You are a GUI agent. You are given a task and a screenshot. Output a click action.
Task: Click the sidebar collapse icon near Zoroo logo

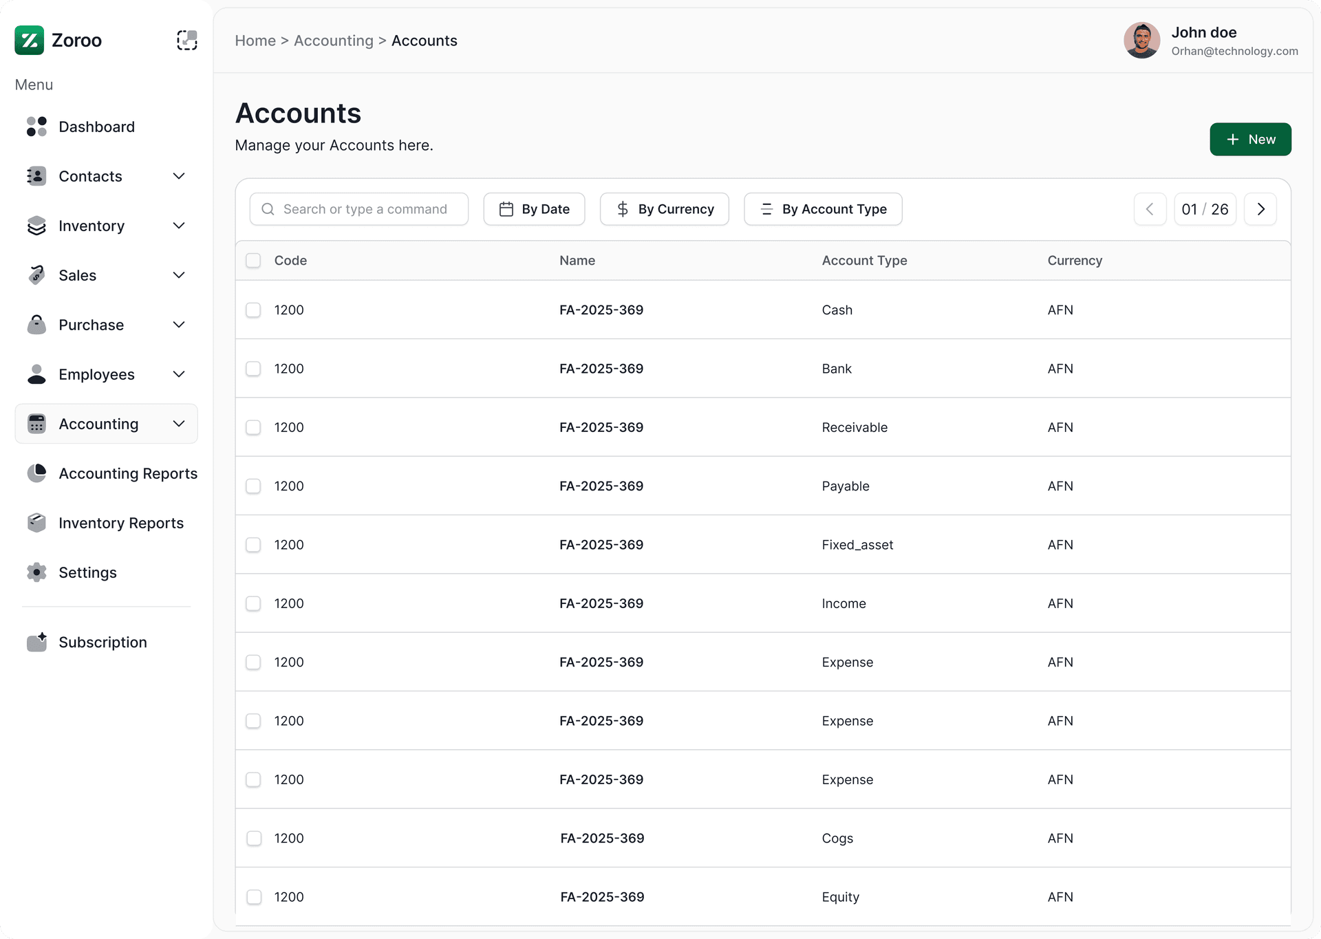pos(186,41)
